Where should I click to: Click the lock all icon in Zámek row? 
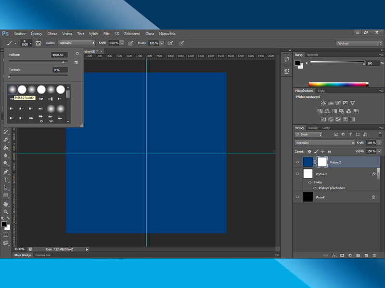pos(329,151)
